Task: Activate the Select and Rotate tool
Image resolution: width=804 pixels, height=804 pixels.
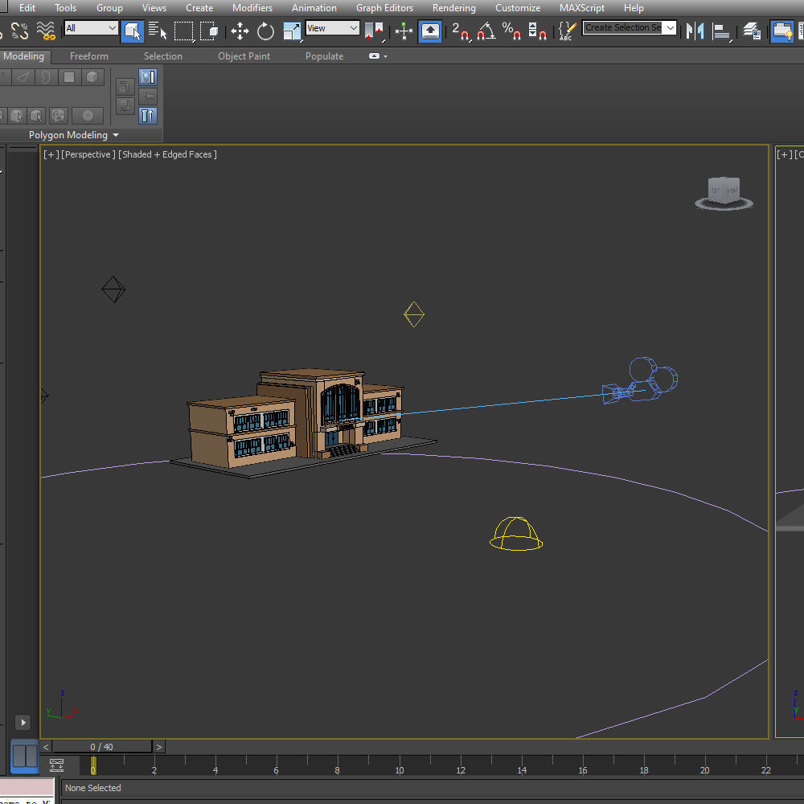Action: [265, 31]
